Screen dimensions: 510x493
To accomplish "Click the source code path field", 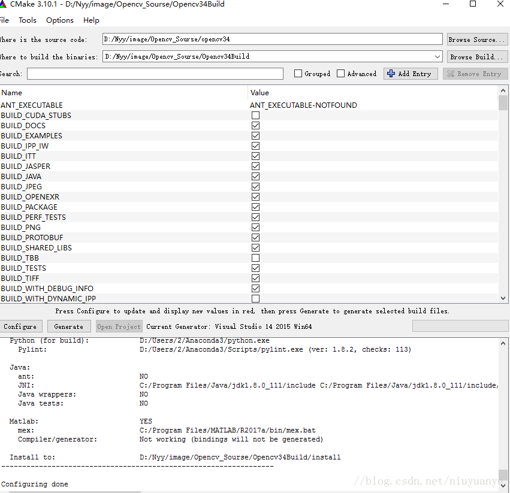I will (x=272, y=39).
